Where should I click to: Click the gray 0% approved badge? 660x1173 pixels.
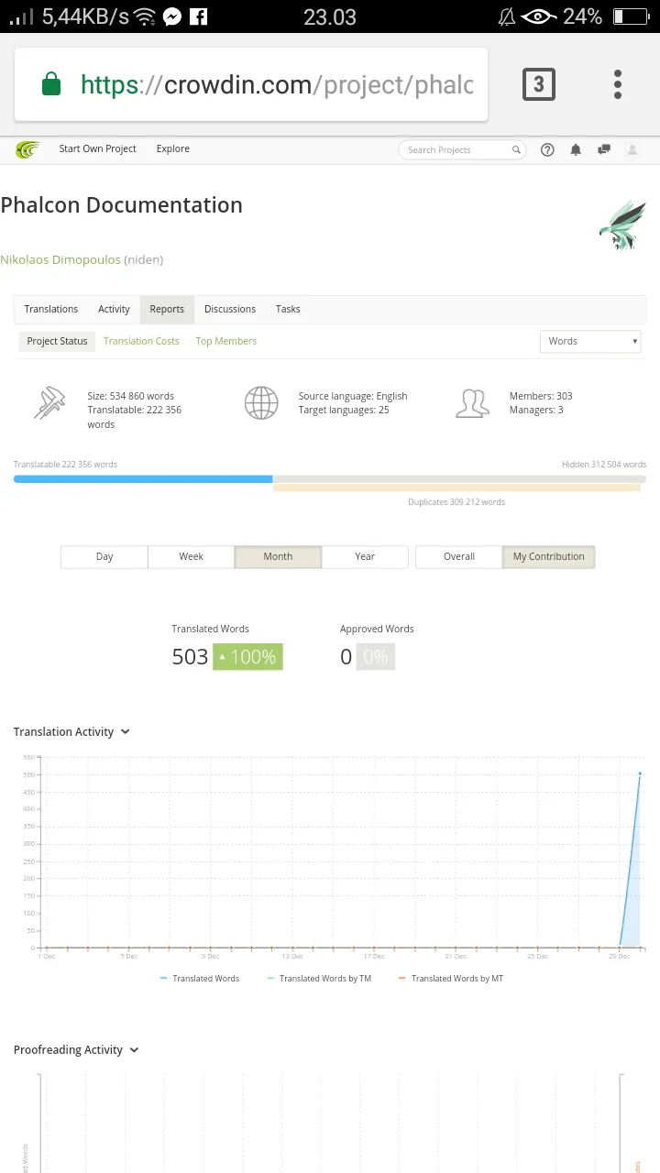(375, 657)
